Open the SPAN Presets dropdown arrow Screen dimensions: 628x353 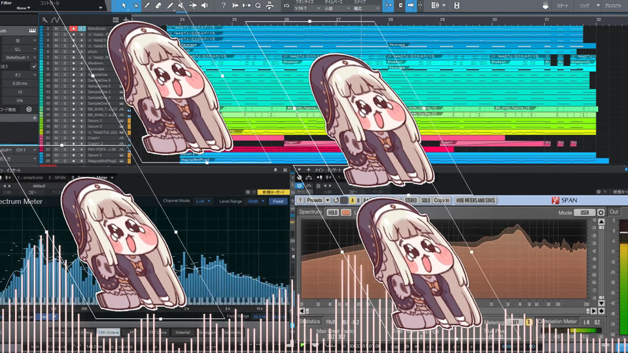point(328,200)
